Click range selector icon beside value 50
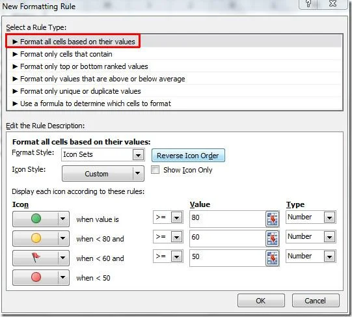Viewport: 352px width, 317px height. coord(273,258)
